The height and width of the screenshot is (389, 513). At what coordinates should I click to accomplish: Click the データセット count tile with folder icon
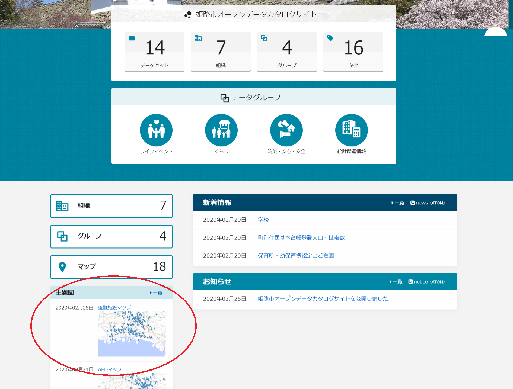click(x=154, y=52)
